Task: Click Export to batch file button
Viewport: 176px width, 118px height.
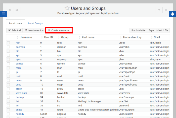Action: point(158,30)
